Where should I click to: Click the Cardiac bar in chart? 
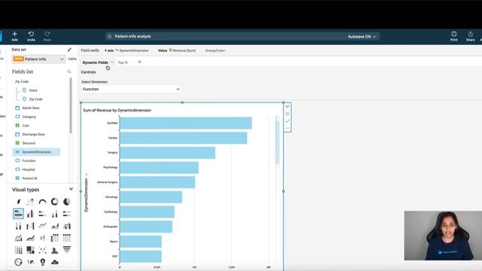pyautogui.click(x=184, y=138)
